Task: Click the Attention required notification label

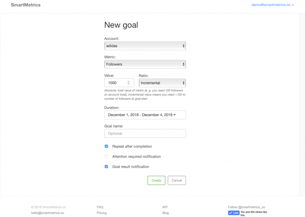Action: (x=136, y=156)
